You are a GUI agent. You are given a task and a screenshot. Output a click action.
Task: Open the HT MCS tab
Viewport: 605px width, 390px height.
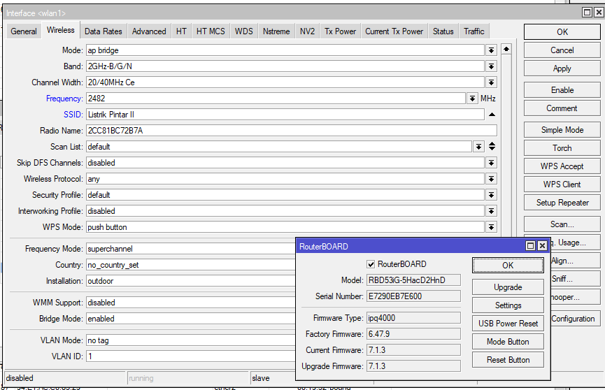click(211, 31)
